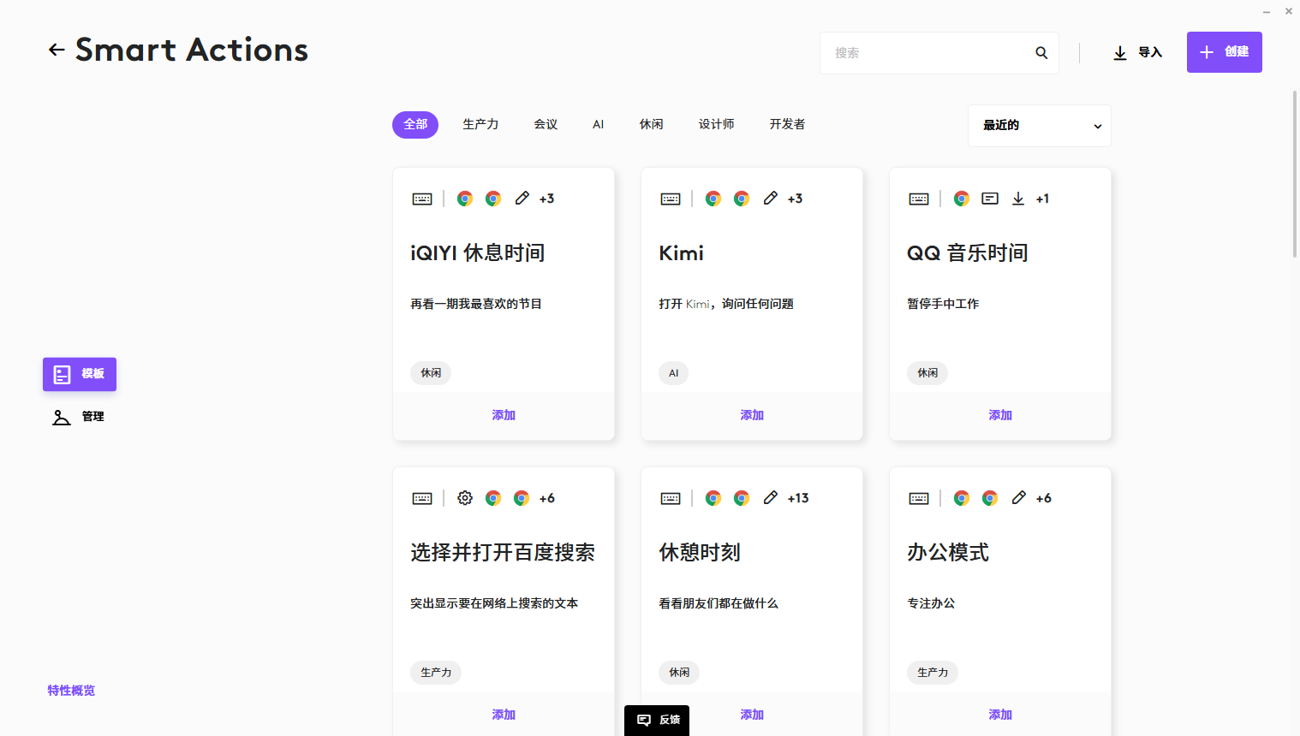The width and height of the screenshot is (1300, 736).
Task: Switch to the 会议 filter tab
Action: click(x=546, y=125)
